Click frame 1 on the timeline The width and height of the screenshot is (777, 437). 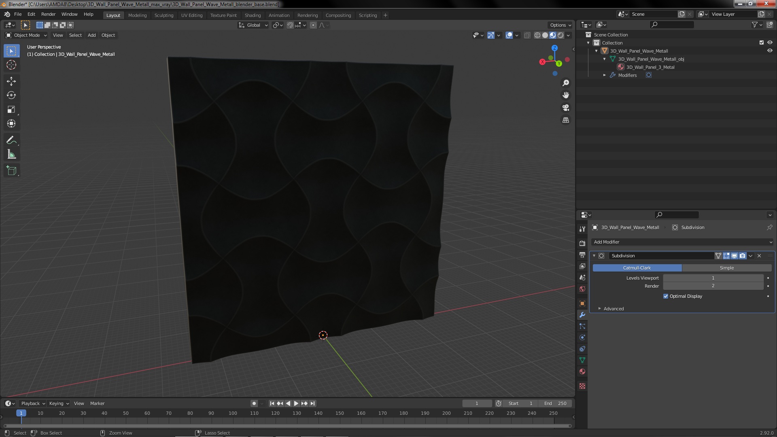pos(21,412)
